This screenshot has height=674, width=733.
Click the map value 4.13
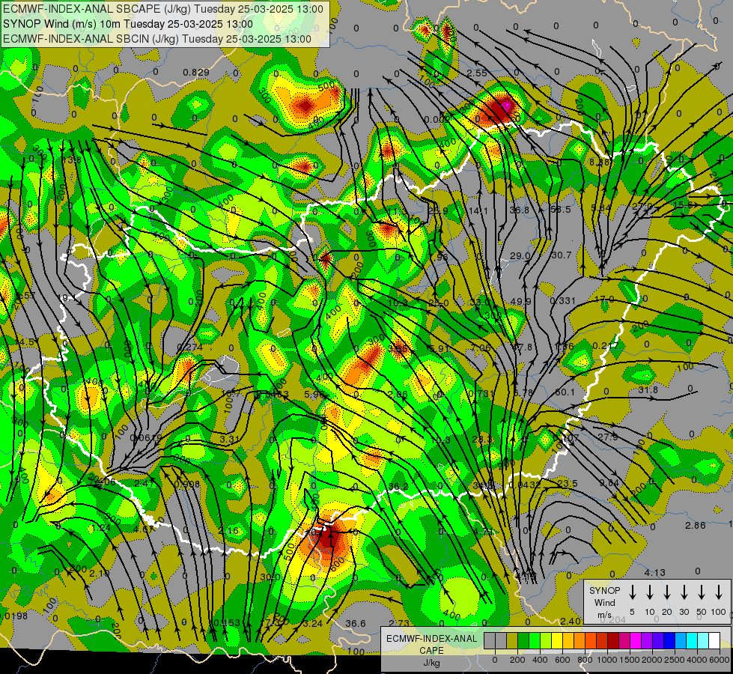(654, 572)
